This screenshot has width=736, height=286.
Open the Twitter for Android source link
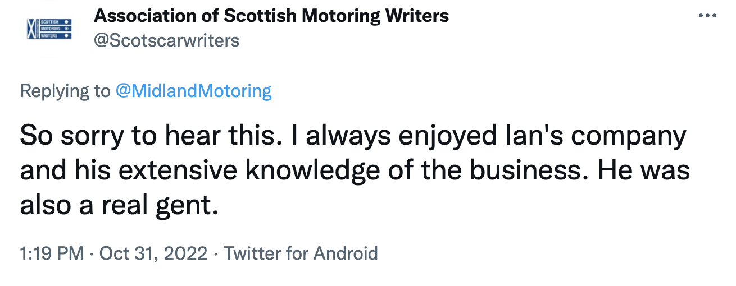[301, 253]
